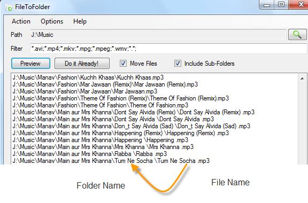This screenshot has width=308, height=203.
Task: Click the Path label
Action: pos(16,35)
